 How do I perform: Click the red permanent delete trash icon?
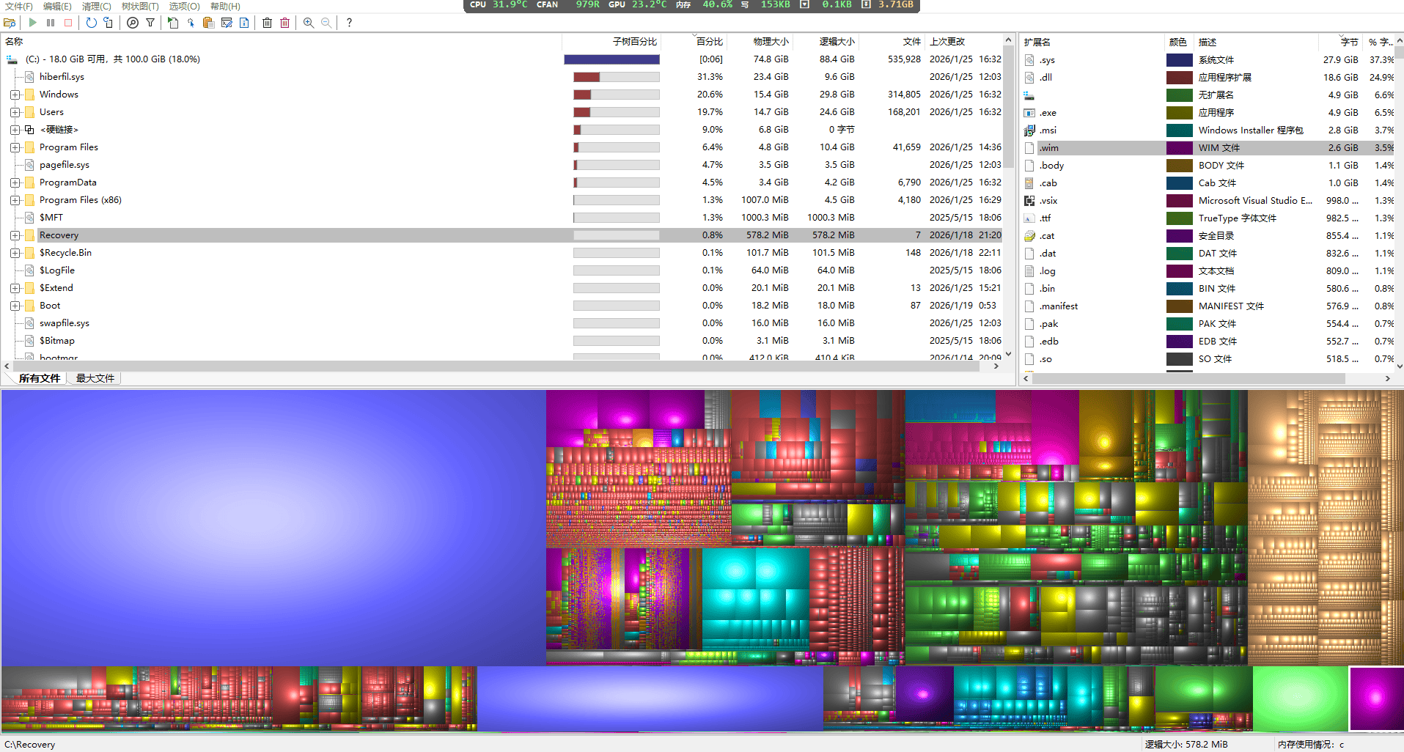coord(285,23)
